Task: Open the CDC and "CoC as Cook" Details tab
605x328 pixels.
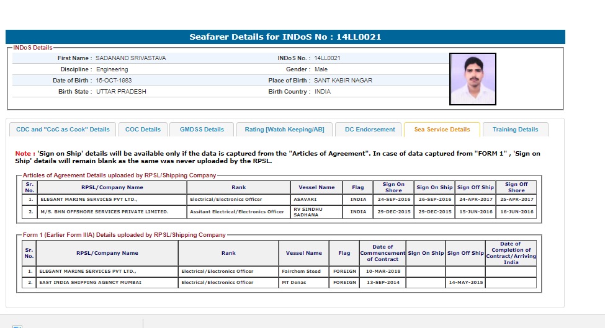Action: point(63,130)
